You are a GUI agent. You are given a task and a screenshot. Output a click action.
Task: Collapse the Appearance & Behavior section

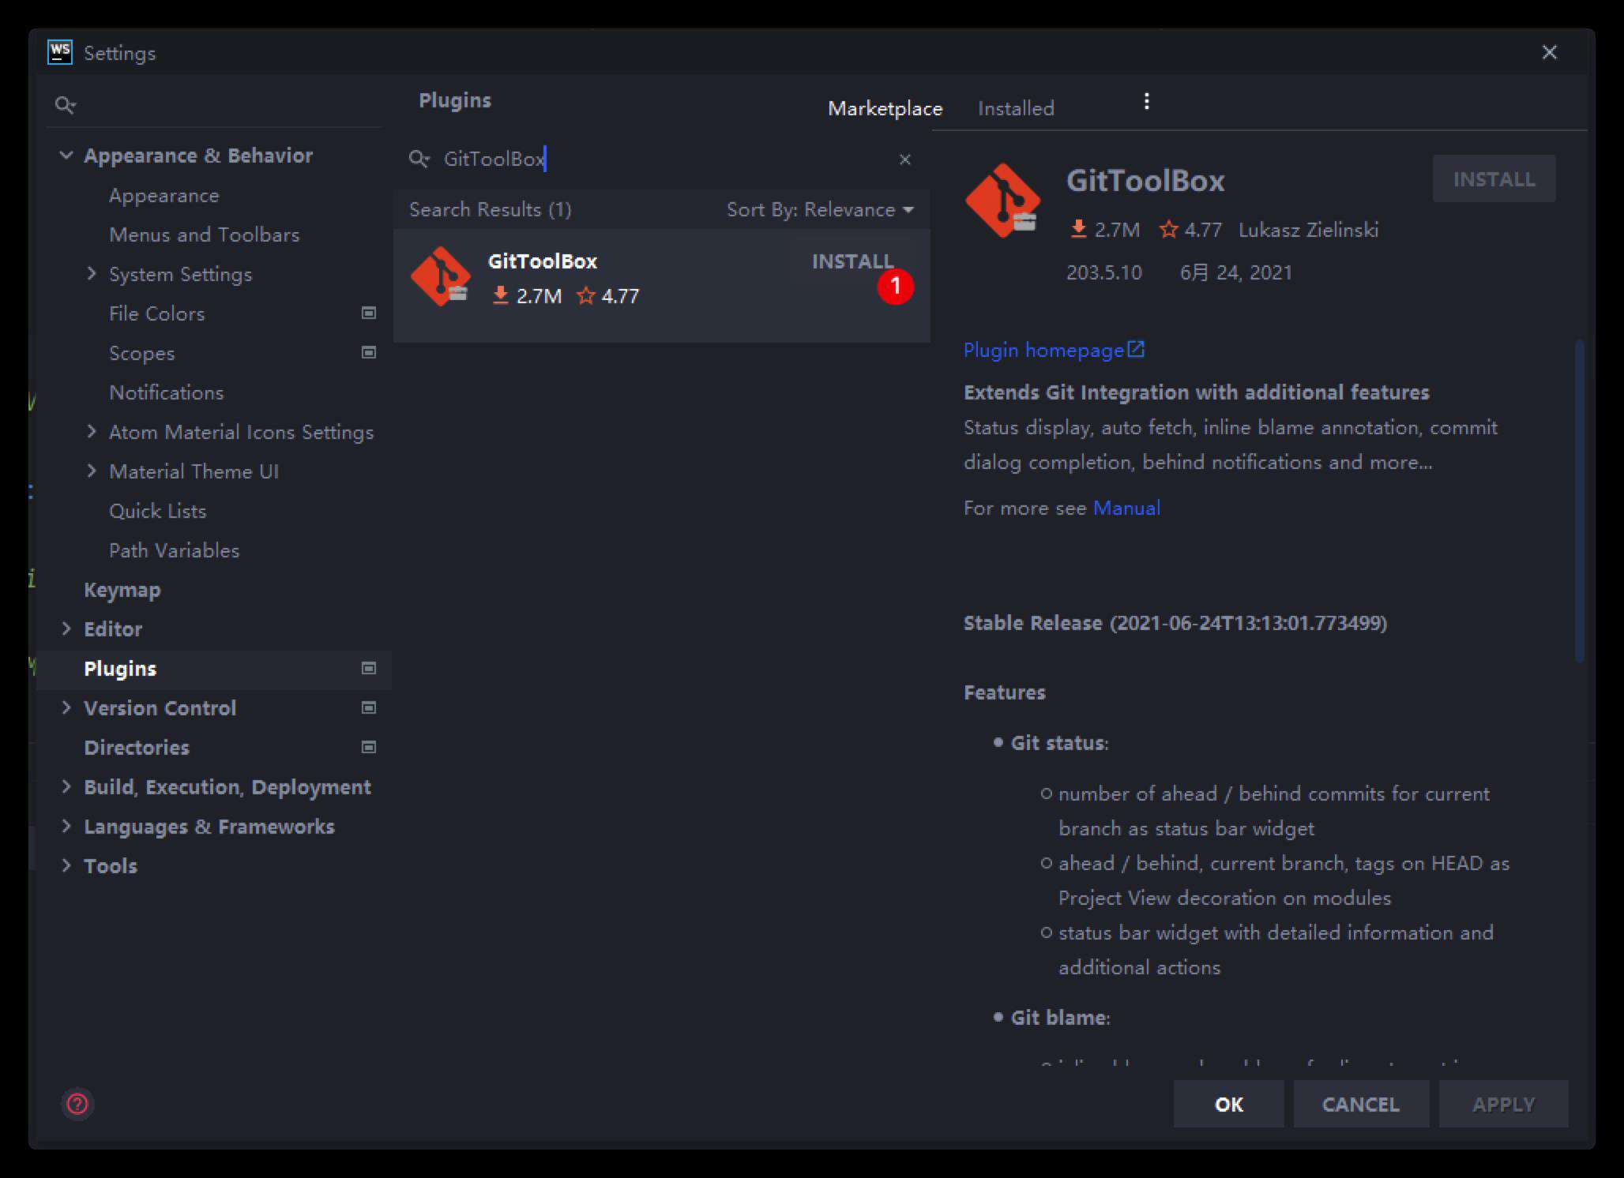(66, 156)
